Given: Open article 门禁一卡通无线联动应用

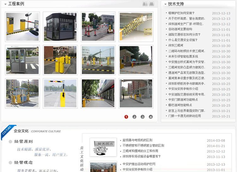Looking at the screenshot, I should click(x=185, y=116).
